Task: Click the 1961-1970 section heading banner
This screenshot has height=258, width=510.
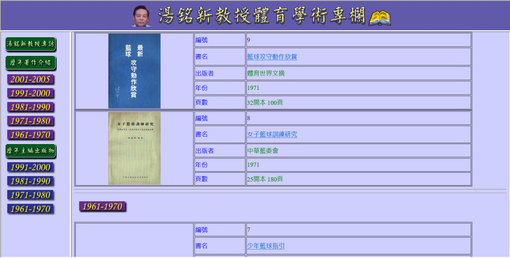Action: pyautogui.click(x=102, y=207)
